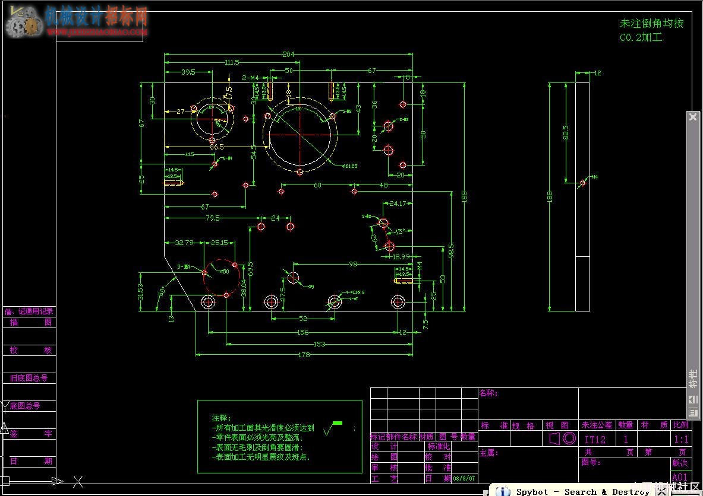Close the 特性 properties palette

[x=693, y=117]
